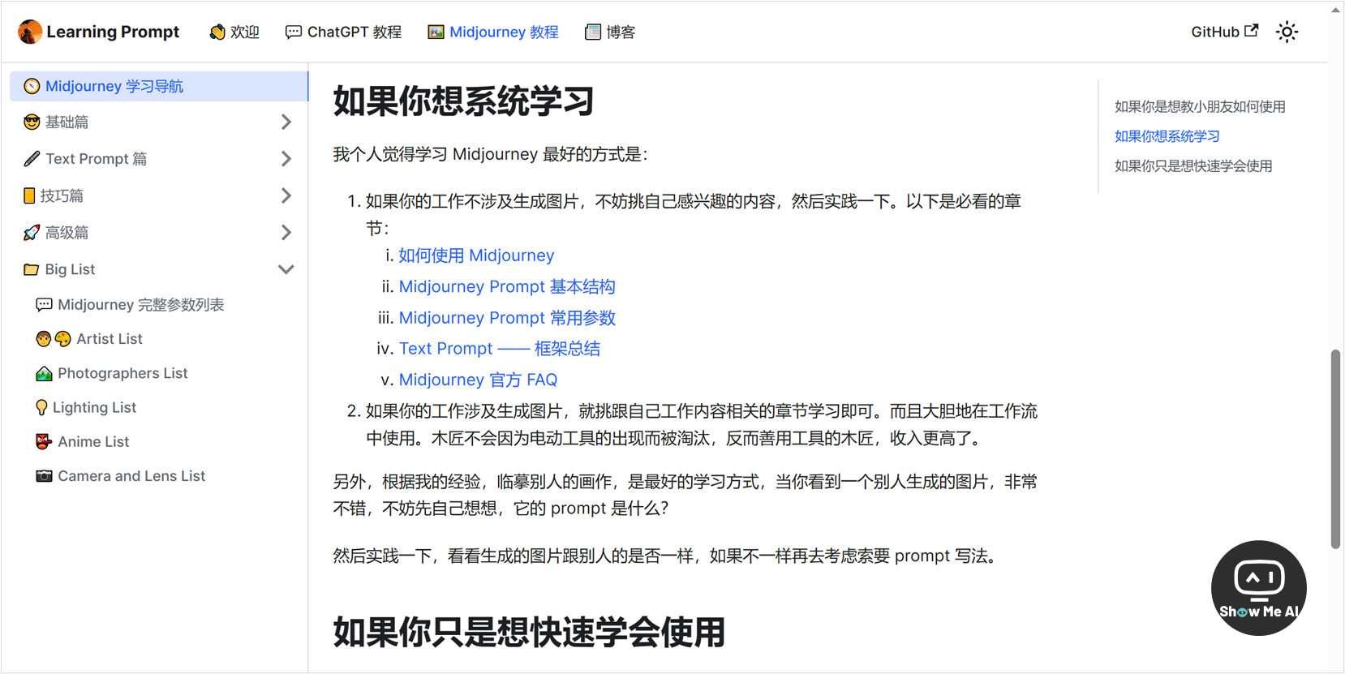The width and height of the screenshot is (1345, 674).
Task: Open the Artist List page
Action: pos(110,339)
